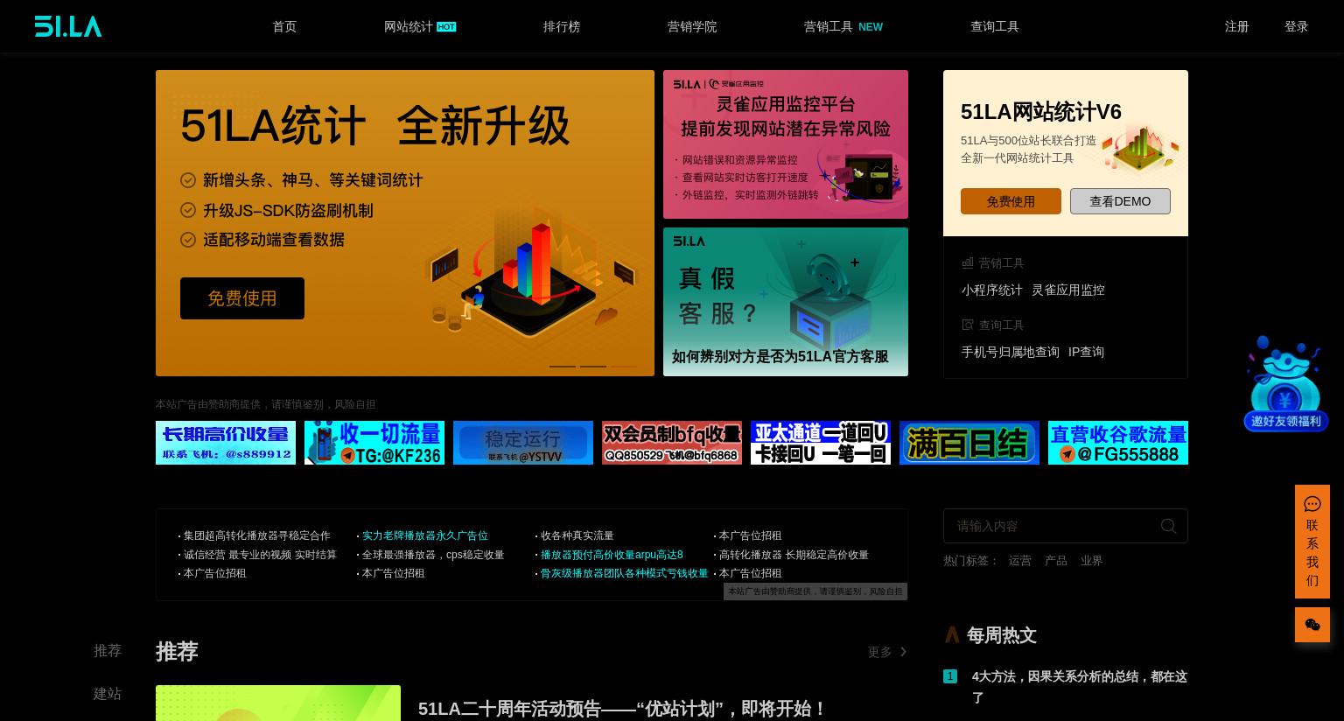Select the third carousel indicator dash

click(624, 366)
